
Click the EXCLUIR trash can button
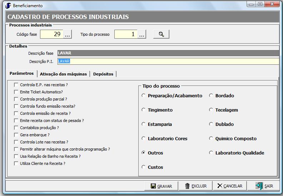(x=195, y=186)
